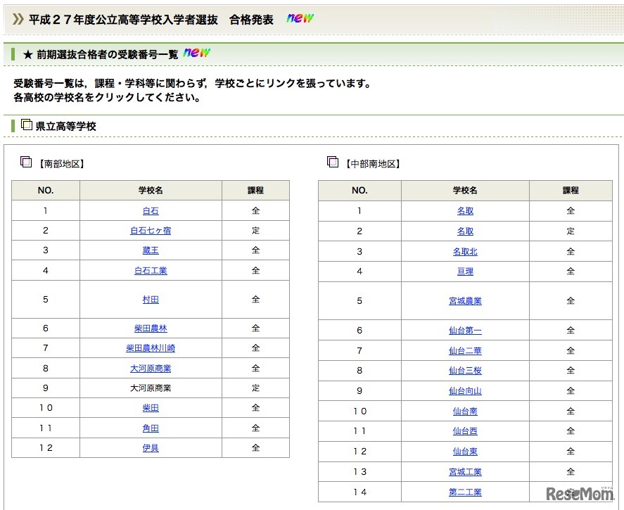
Task: Visit the 伊具 school link
Action: [151, 448]
